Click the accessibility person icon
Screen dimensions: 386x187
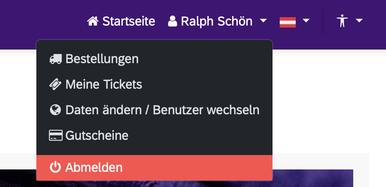[x=342, y=21]
